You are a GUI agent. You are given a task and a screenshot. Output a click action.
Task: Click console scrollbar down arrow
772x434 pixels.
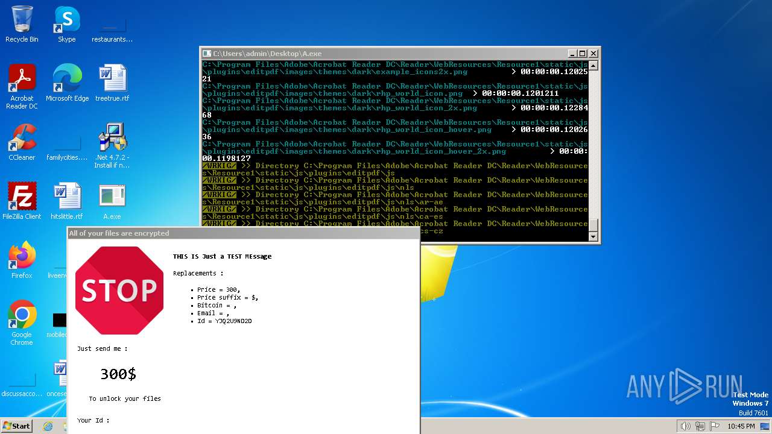pos(593,237)
